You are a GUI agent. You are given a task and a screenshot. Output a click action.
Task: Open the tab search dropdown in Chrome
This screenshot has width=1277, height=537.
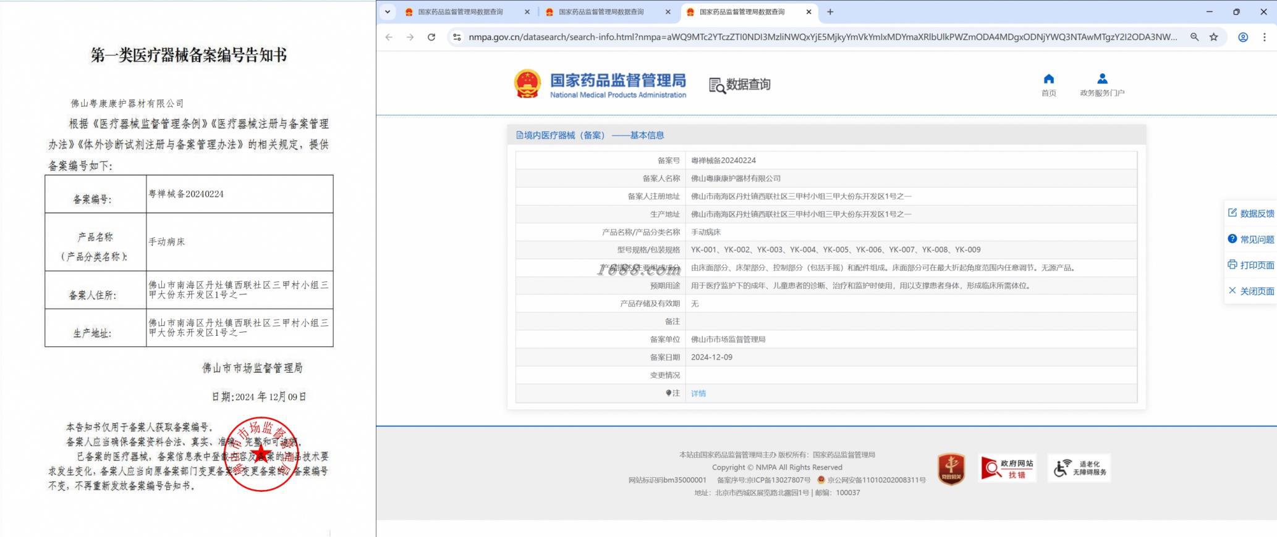[388, 12]
